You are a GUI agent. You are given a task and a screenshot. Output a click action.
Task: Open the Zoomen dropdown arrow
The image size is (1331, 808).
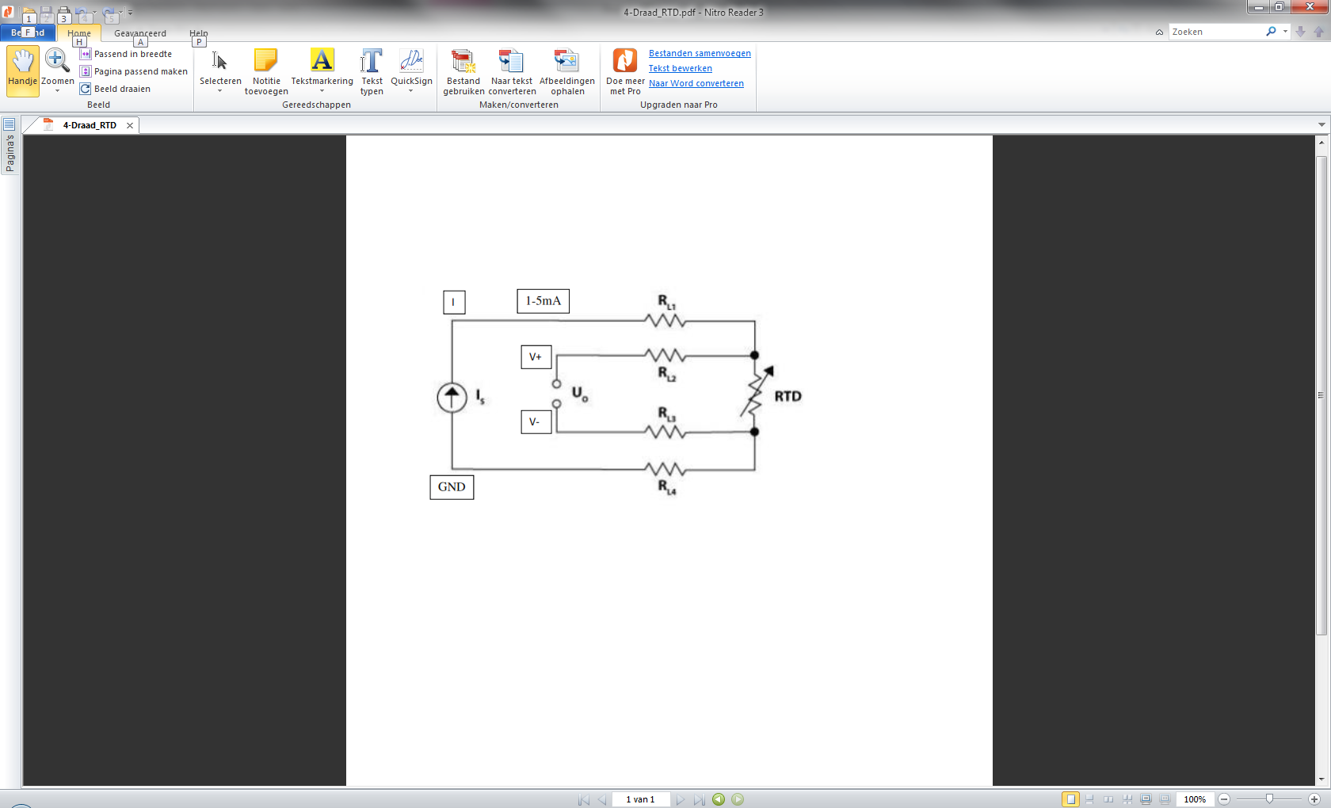tap(57, 91)
